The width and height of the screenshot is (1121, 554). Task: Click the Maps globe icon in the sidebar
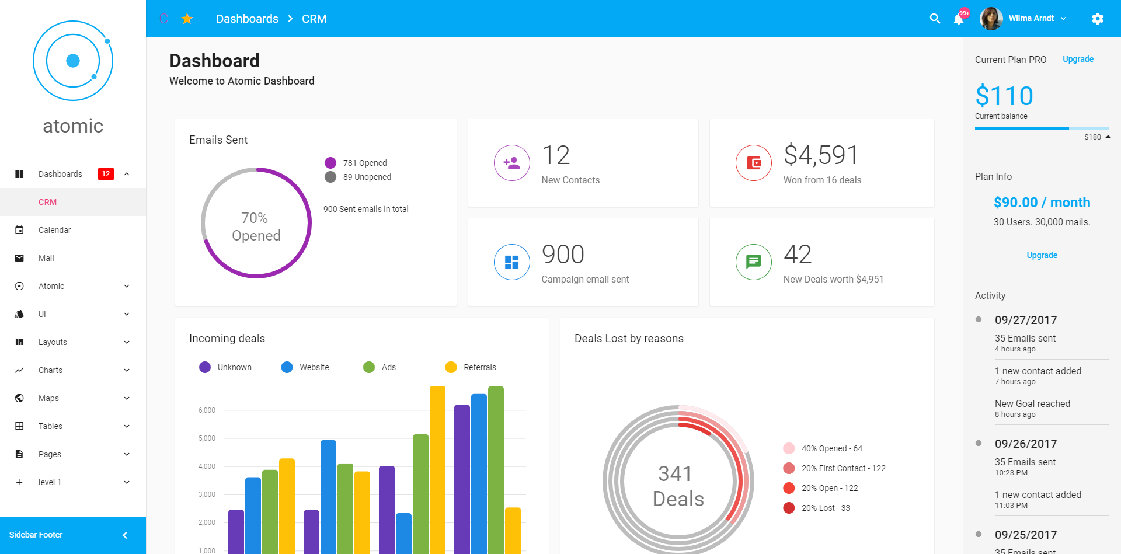(x=19, y=398)
